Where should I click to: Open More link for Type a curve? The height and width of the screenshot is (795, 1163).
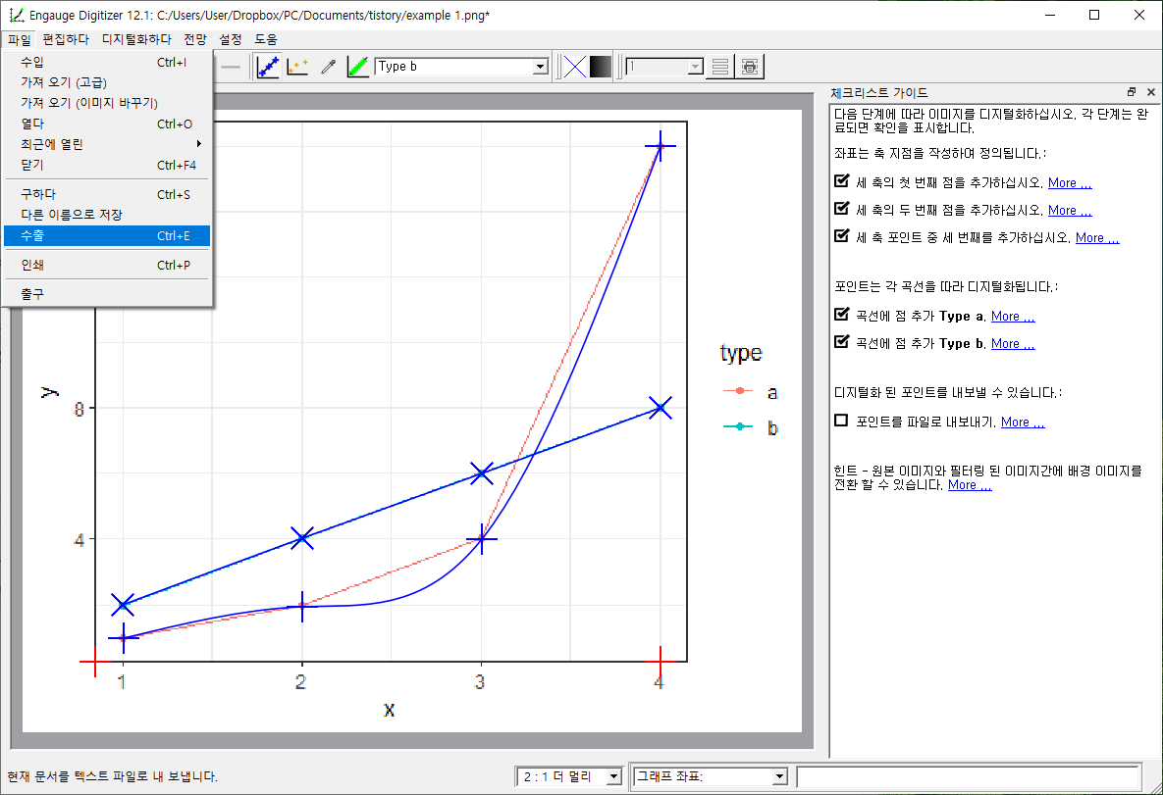(x=1013, y=317)
